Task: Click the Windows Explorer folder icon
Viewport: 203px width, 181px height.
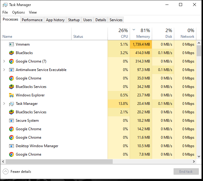Action: tap(12, 95)
